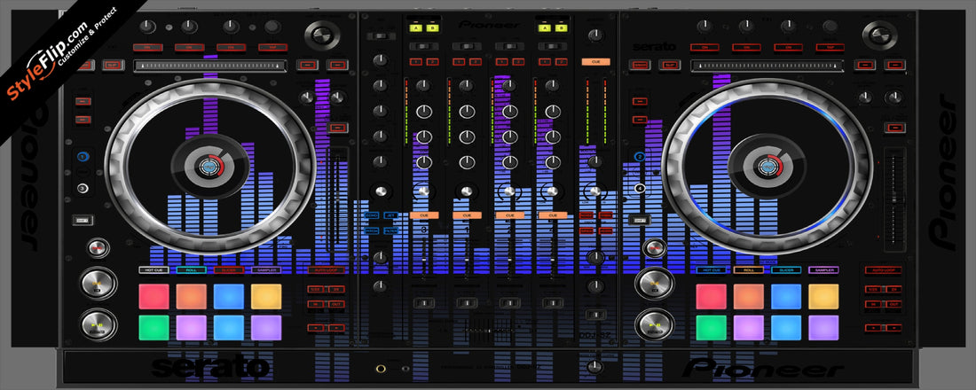Toggle the left deck TAP button
976x390 pixels.
[x=272, y=47]
